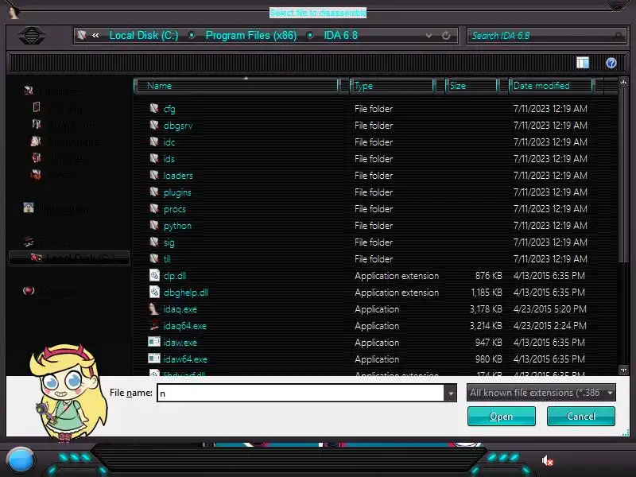Click the address bar folder icon
The width and height of the screenshot is (636, 477).
click(x=82, y=35)
